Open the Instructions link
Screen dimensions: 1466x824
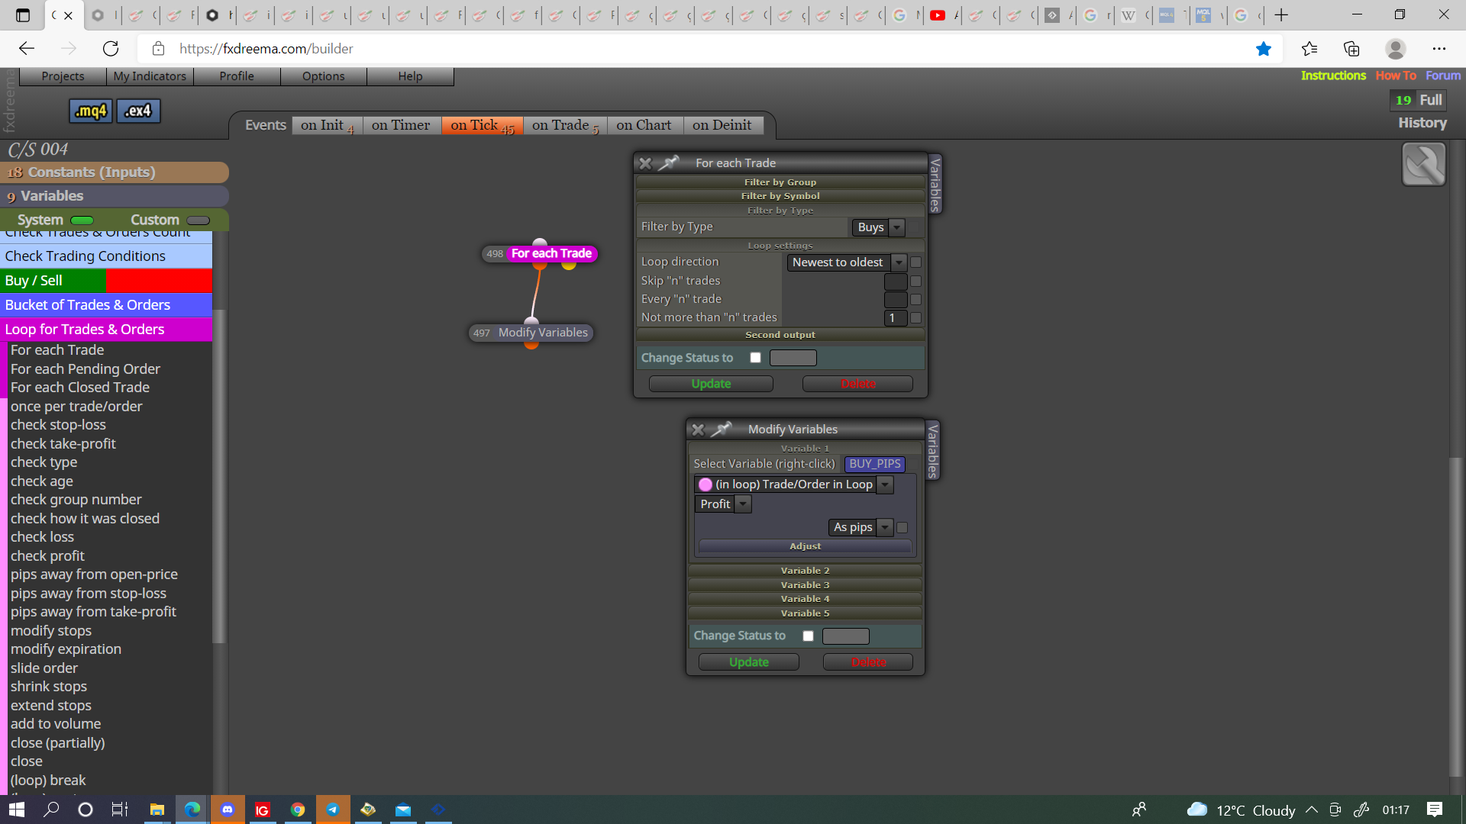click(x=1333, y=76)
